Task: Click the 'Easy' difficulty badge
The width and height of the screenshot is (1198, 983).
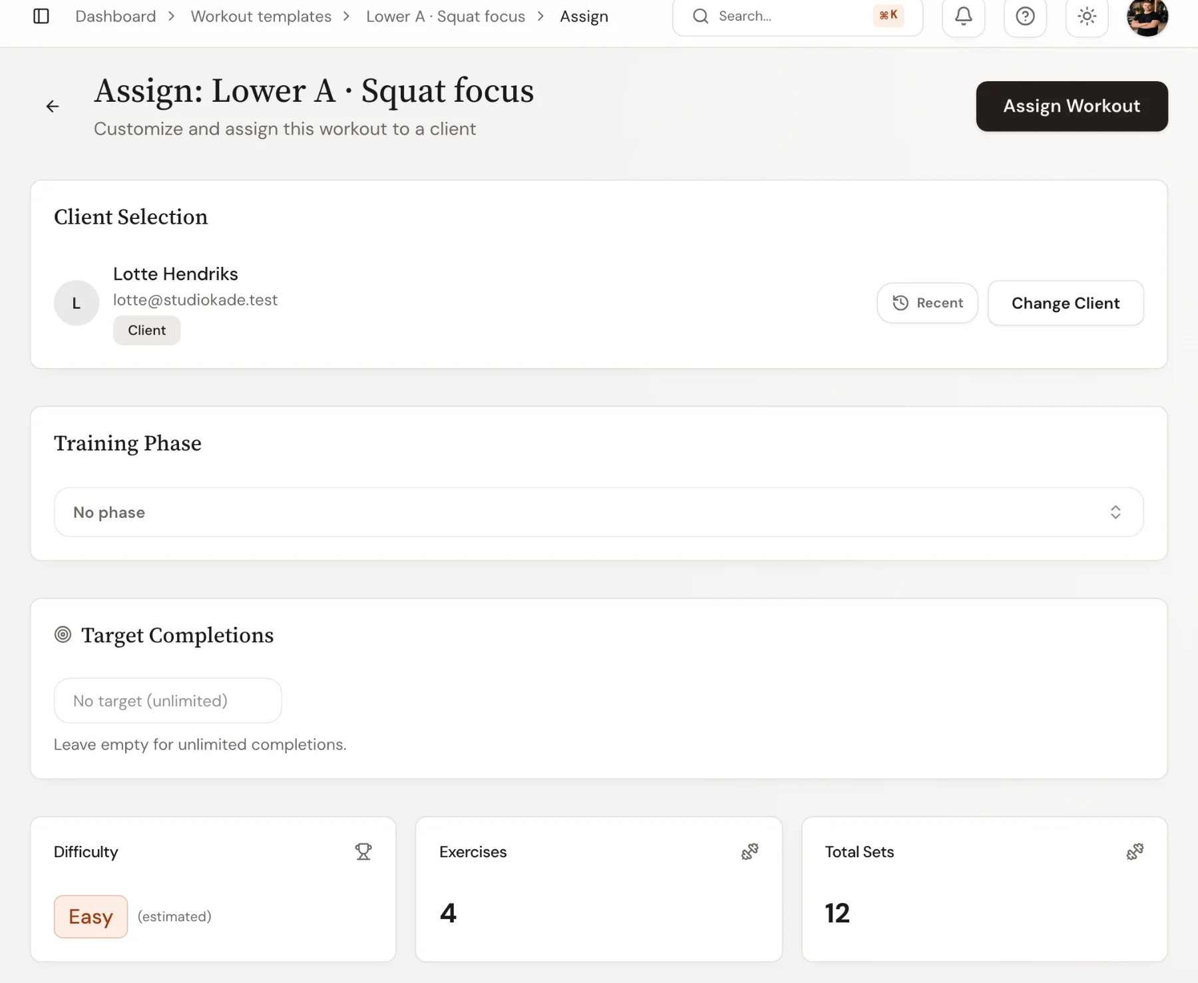Action: pyautogui.click(x=91, y=916)
